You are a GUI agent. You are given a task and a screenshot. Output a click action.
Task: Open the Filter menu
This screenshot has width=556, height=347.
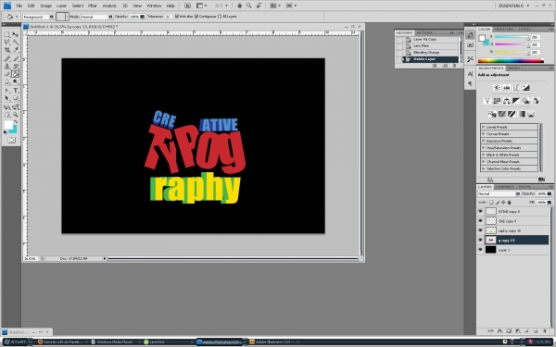92,6
